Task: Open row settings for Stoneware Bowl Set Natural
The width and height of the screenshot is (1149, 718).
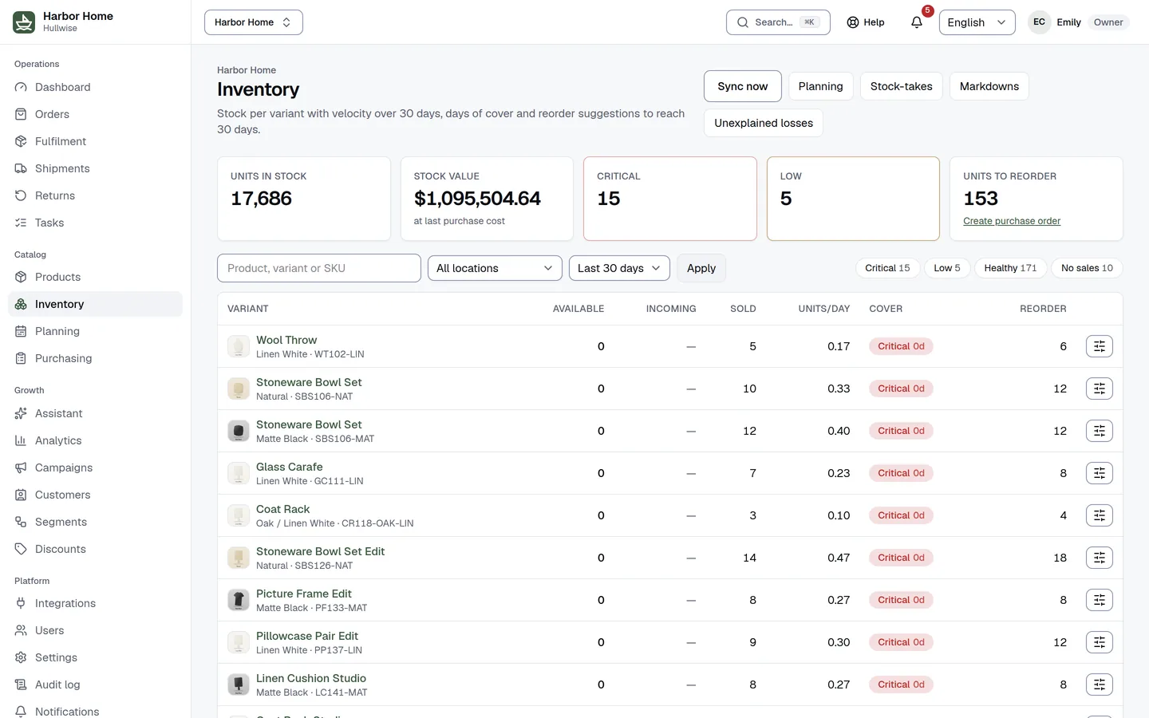Action: pos(1099,389)
